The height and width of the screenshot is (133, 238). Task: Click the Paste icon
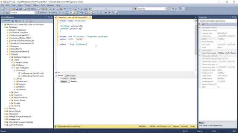pos(61,9)
